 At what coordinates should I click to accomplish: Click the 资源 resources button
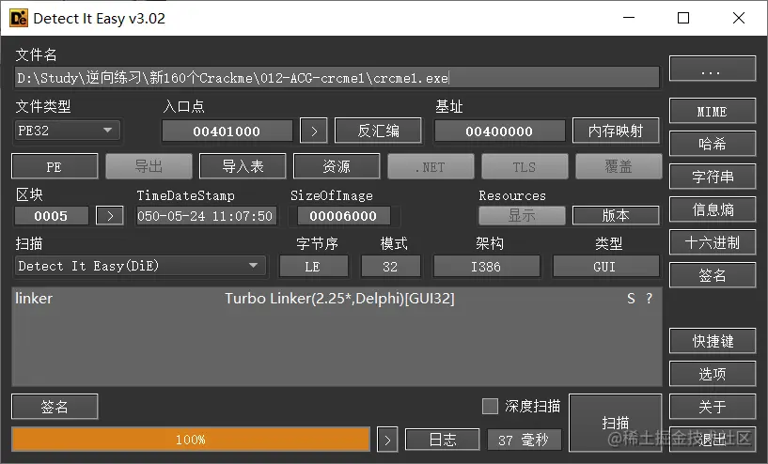[337, 166]
